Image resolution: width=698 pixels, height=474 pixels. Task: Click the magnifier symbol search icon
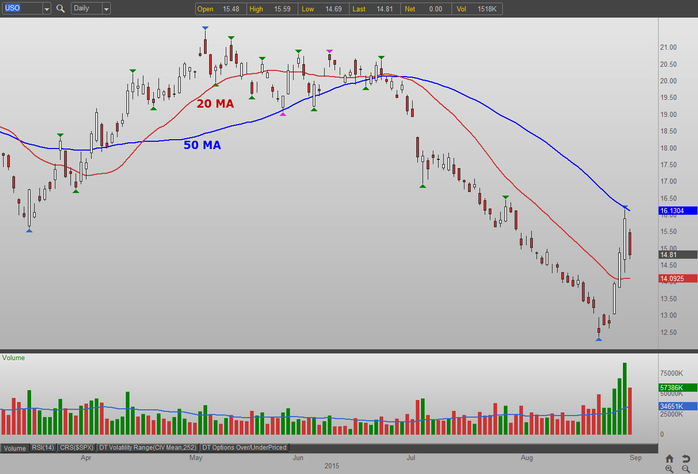(x=61, y=8)
